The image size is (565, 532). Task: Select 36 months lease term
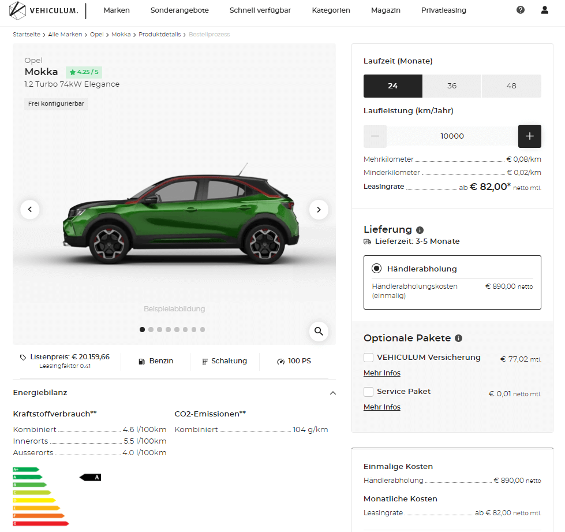452,86
